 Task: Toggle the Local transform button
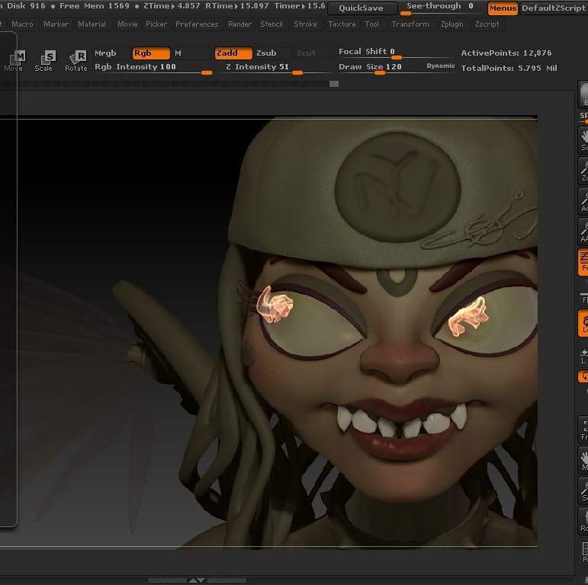tap(583, 323)
